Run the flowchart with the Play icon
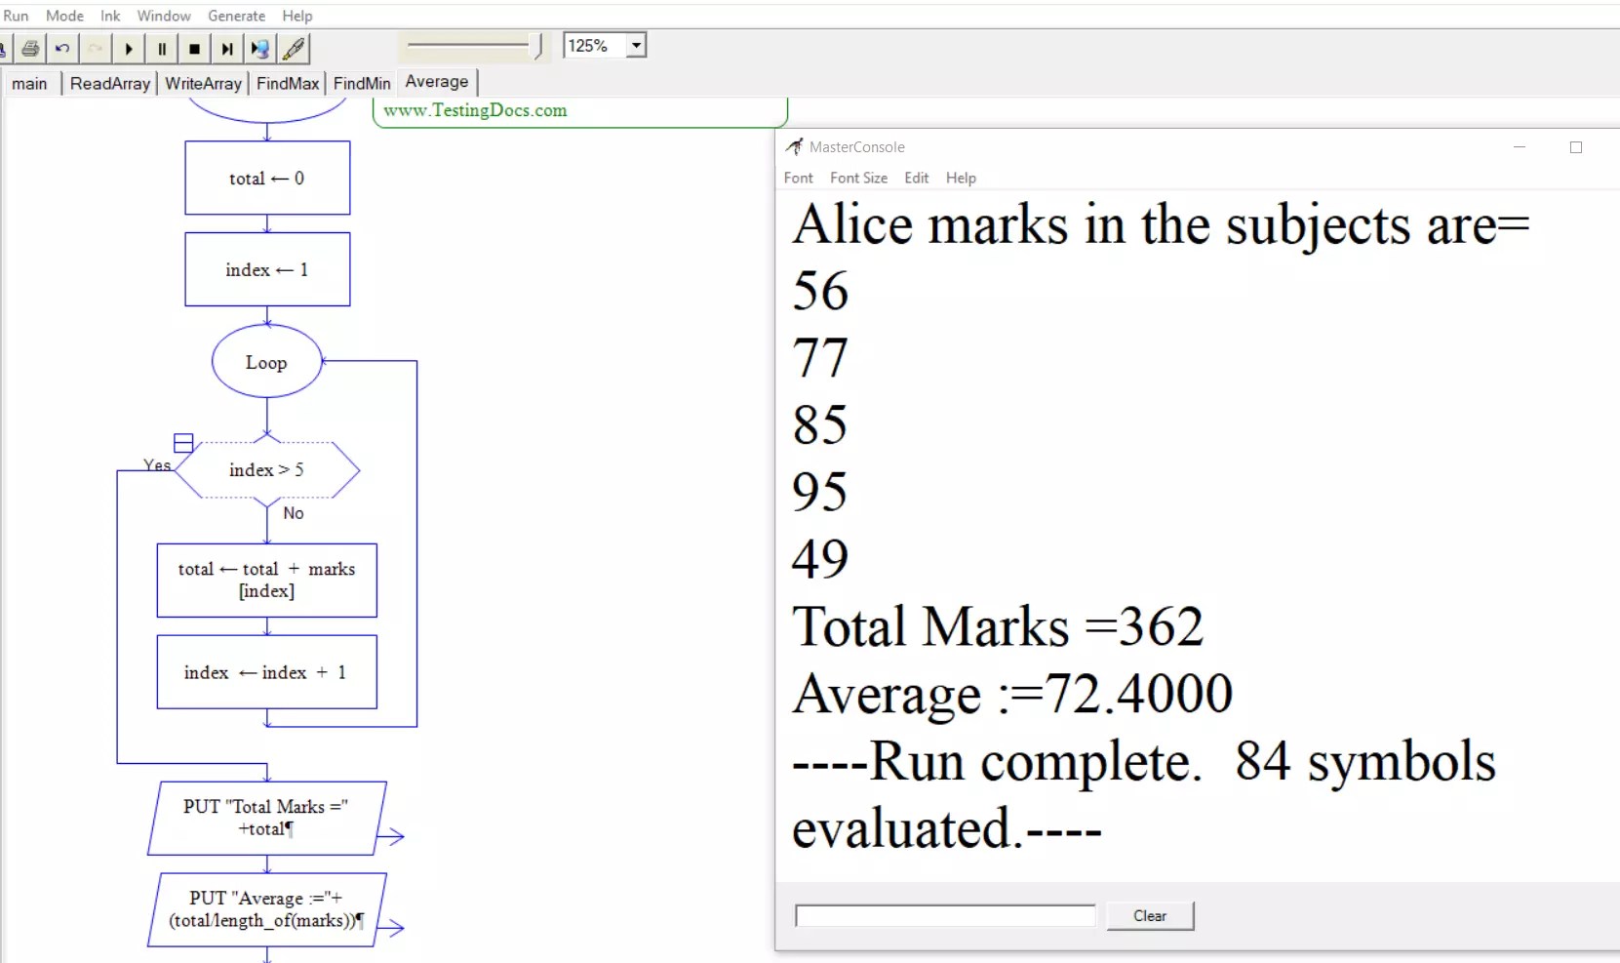 tap(128, 49)
